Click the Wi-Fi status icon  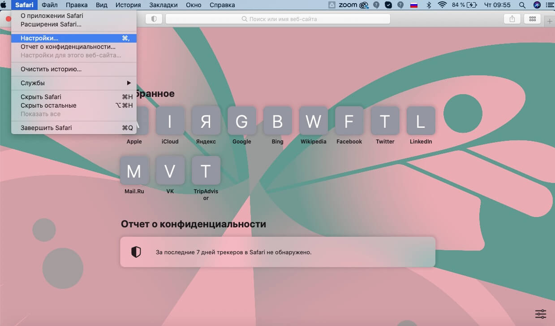[442, 5]
